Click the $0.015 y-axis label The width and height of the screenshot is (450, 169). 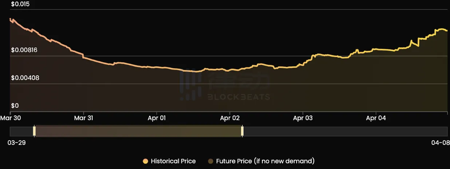pos(20,4)
